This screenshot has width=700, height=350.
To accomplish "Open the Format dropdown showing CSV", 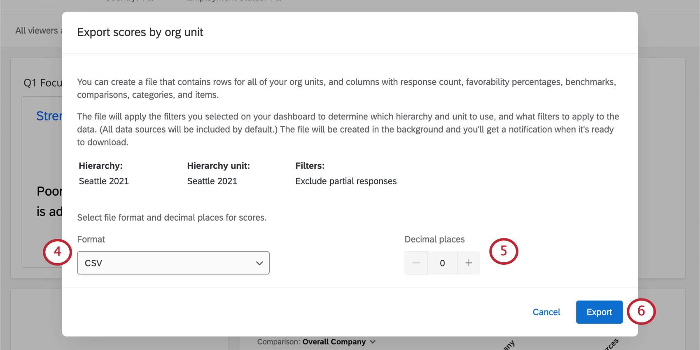I will tap(173, 263).
